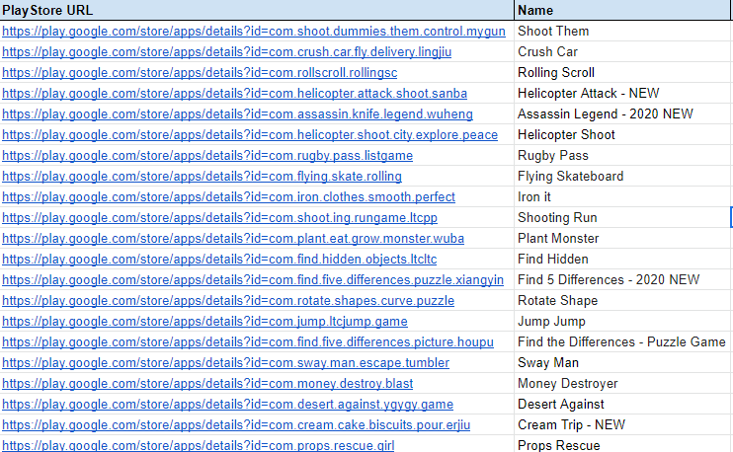Select the cell 'Helicopter Shoot'
Viewport: 733px width, 452px height.
pyautogui.click(x=621, y=135)
